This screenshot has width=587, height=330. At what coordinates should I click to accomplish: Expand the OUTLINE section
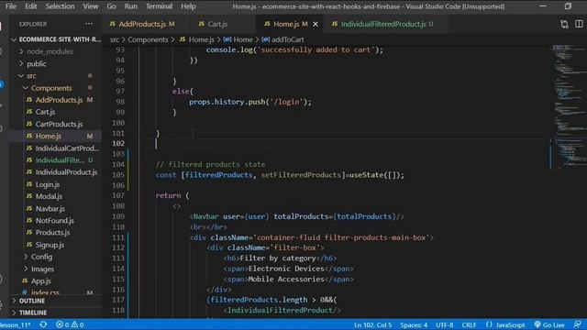point(55,301)
